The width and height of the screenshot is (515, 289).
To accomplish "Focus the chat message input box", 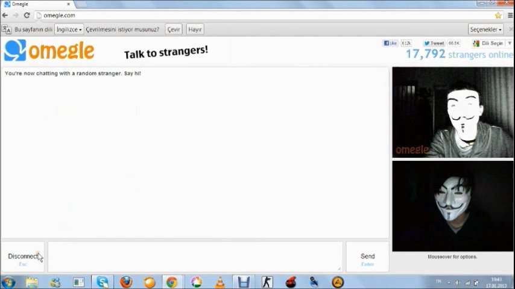I will 195,257.
